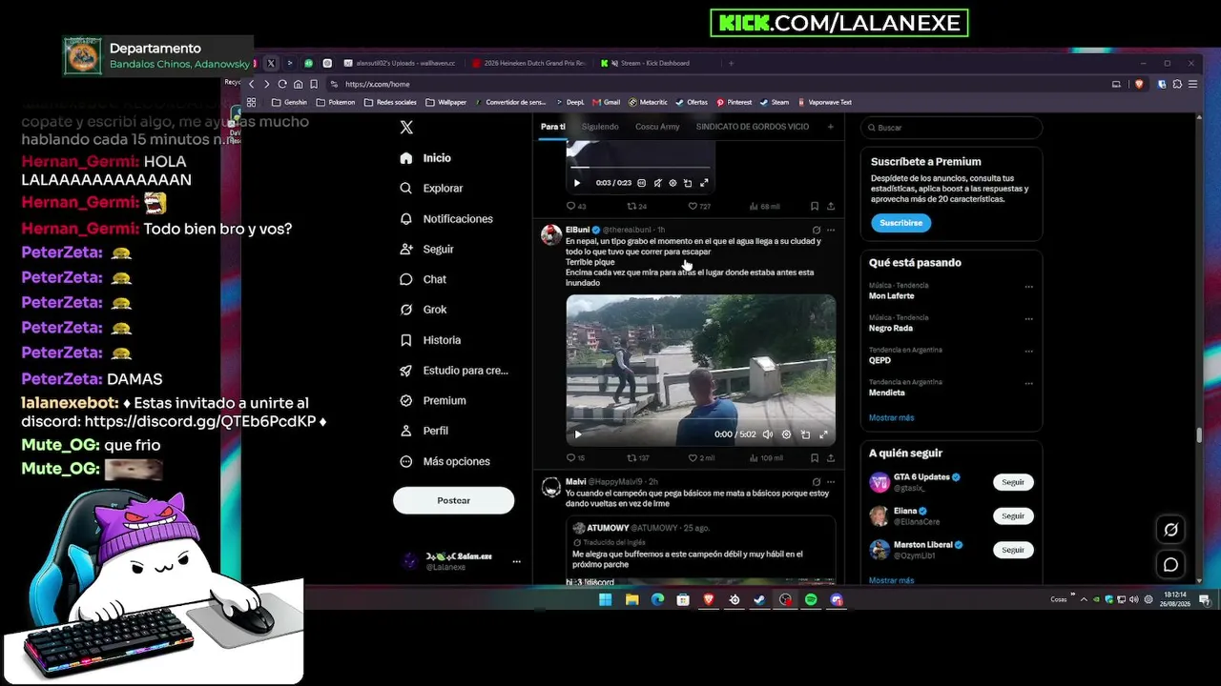Switch to the Siguiendo timeline tab

click(x=600, y=127)
